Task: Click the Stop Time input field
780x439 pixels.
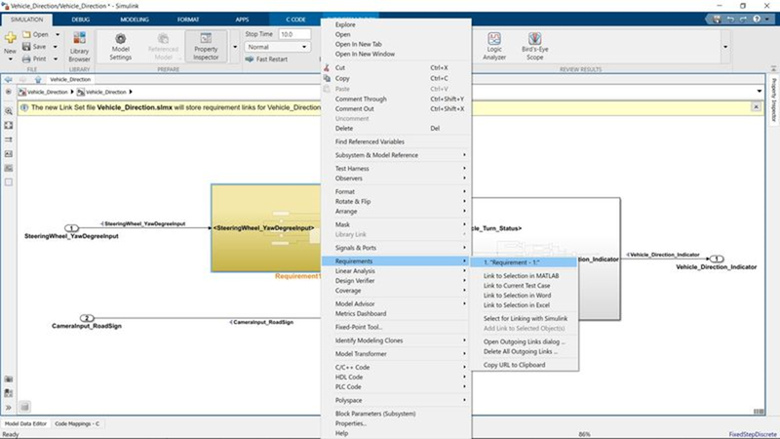Action: click(294, 34)
